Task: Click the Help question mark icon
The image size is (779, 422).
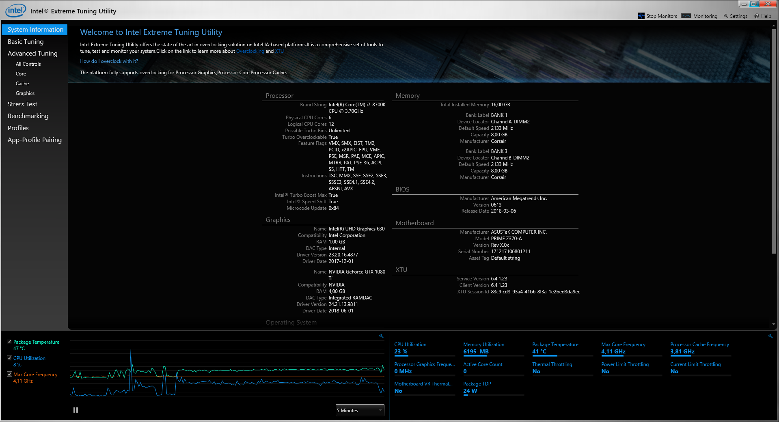Action: click(757, 16)
